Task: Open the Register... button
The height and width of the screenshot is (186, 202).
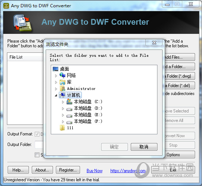Action: tap(68, 170)
